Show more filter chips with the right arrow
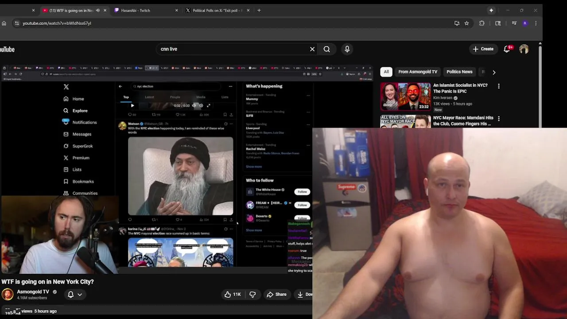Viewport: 567px width, 319px height. [494, 72]
